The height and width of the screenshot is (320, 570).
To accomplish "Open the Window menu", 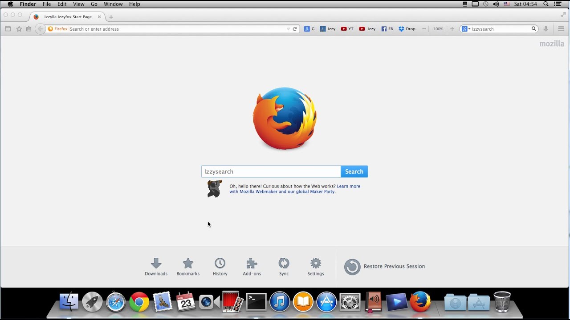I will pos(113,4).
